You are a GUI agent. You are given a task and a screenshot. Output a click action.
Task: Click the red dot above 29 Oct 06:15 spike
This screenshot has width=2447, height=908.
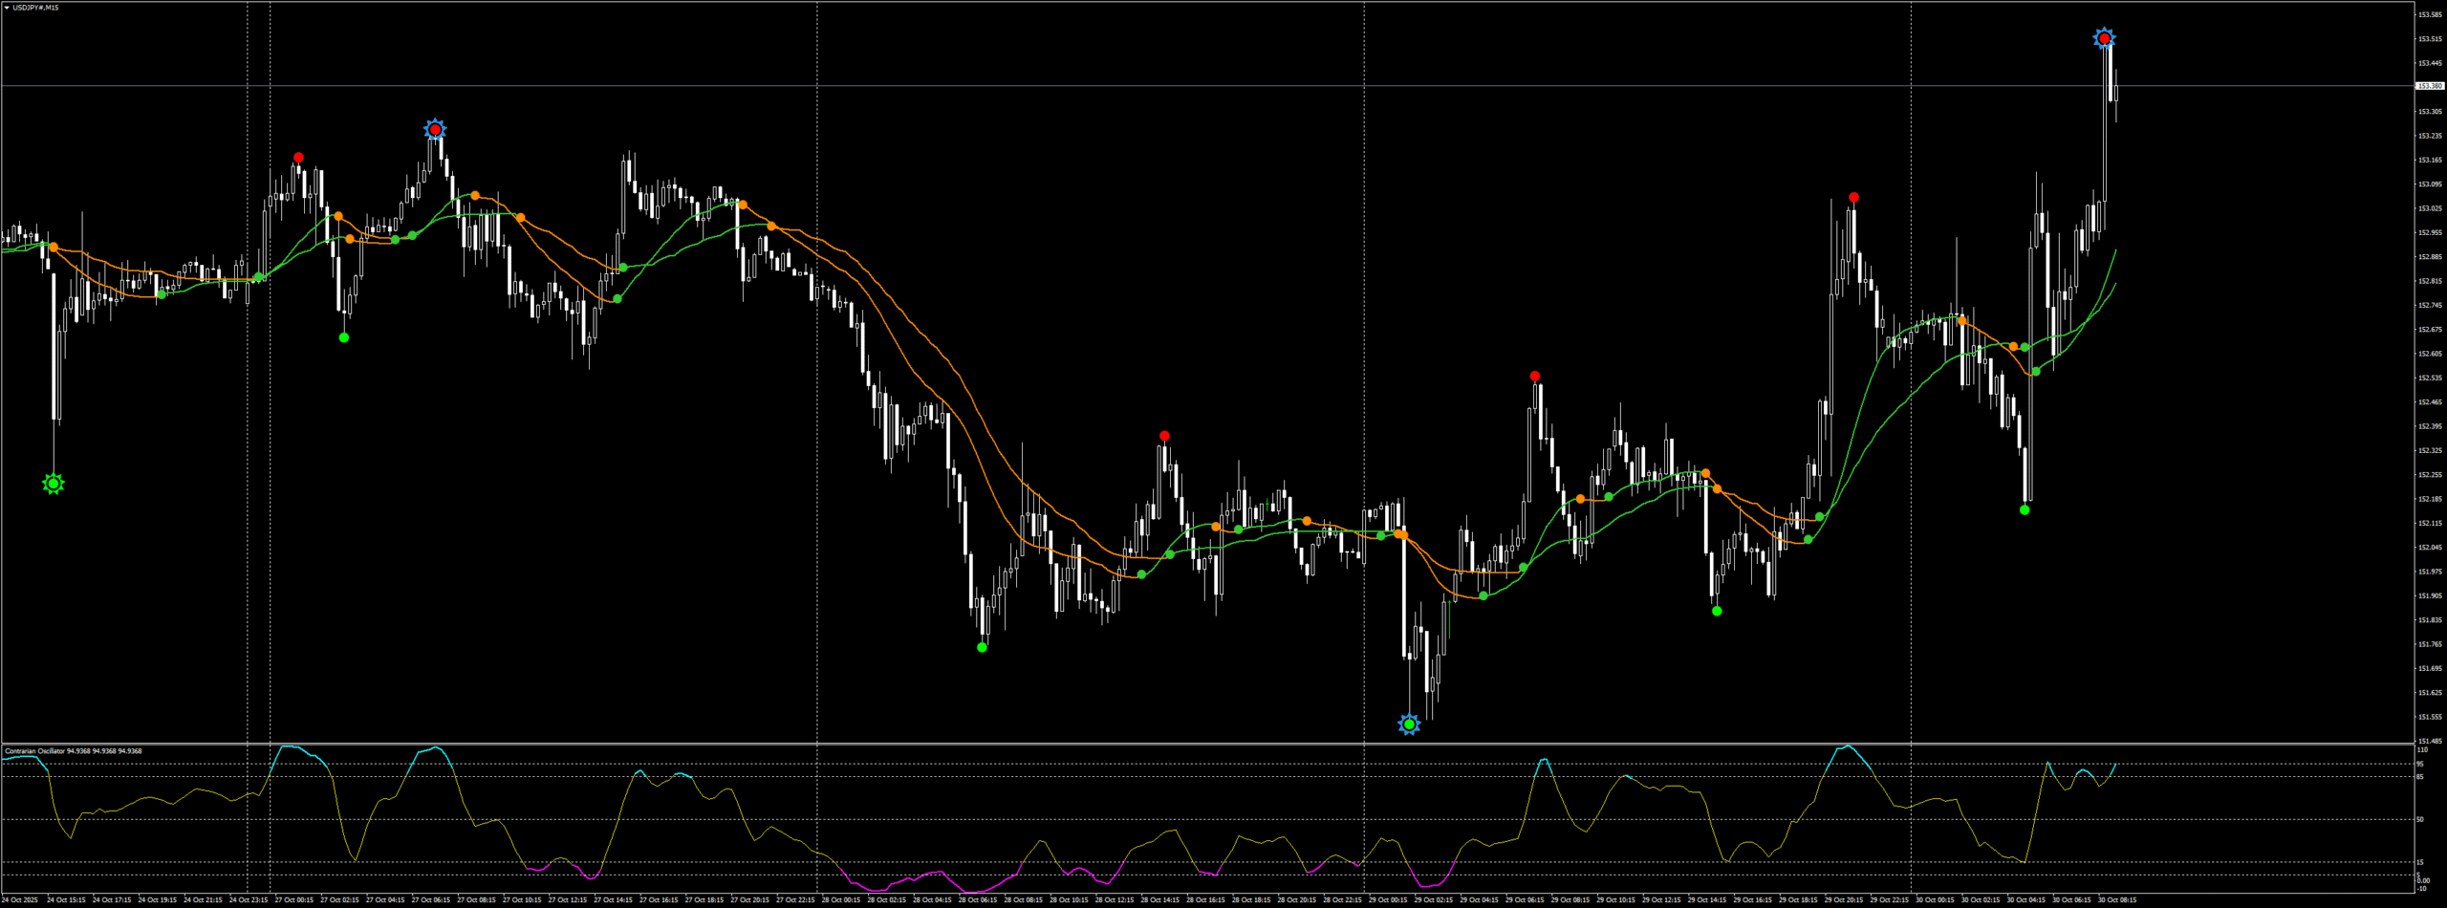coord(1534,376)
